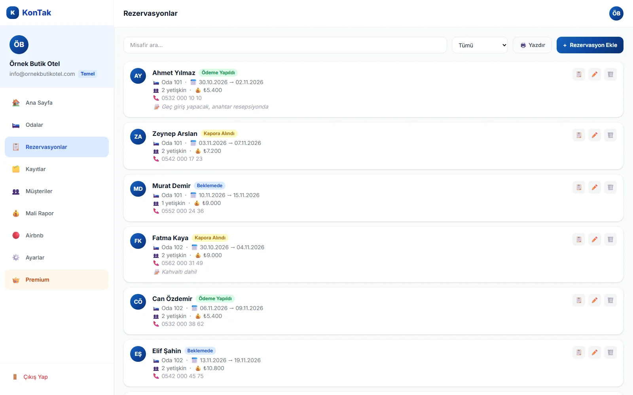Open the Tümü status filter dropdown

click(x=480, y=45)
